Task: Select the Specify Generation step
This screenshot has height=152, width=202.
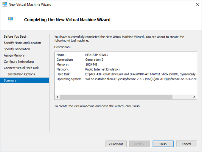Action: click(17, 49)
